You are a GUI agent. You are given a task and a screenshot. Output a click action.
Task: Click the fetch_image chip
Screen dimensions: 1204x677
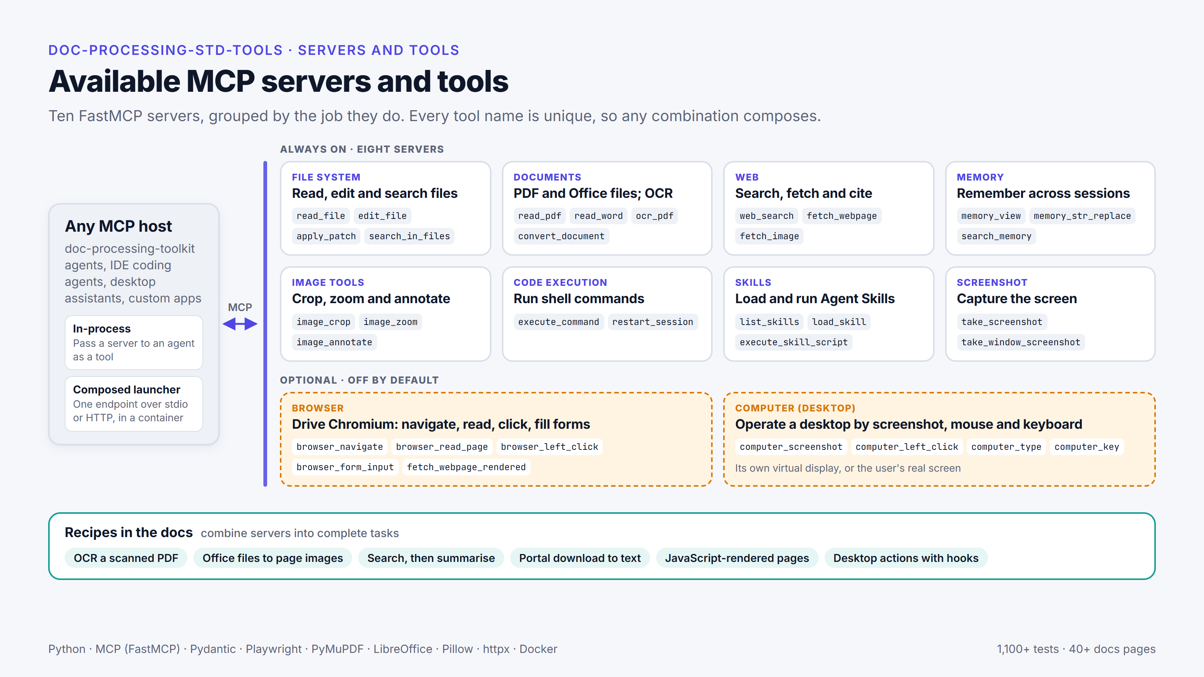pyautogui.click(x=769, y=237)
